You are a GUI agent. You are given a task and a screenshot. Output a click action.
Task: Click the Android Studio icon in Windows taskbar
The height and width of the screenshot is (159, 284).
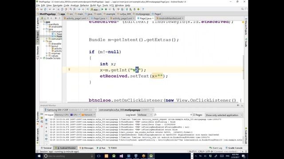[x=151, y=156]
